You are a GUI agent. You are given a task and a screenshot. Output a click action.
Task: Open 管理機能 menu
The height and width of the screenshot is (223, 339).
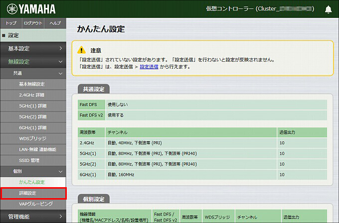pyautogui.click(x=33, y=217)
